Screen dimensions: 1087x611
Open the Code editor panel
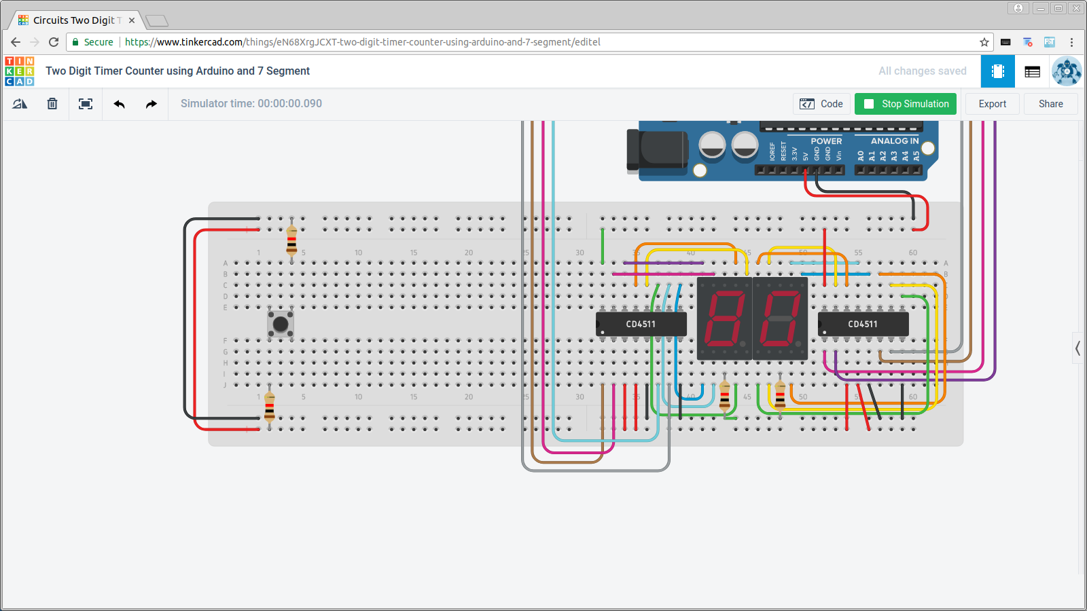click(x=821, y=103)
